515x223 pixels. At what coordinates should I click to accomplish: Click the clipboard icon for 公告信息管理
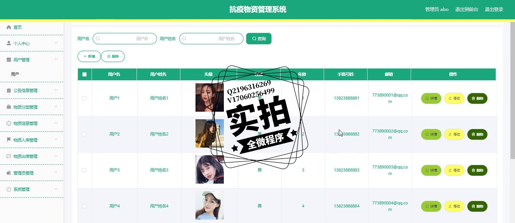(9, 90)
